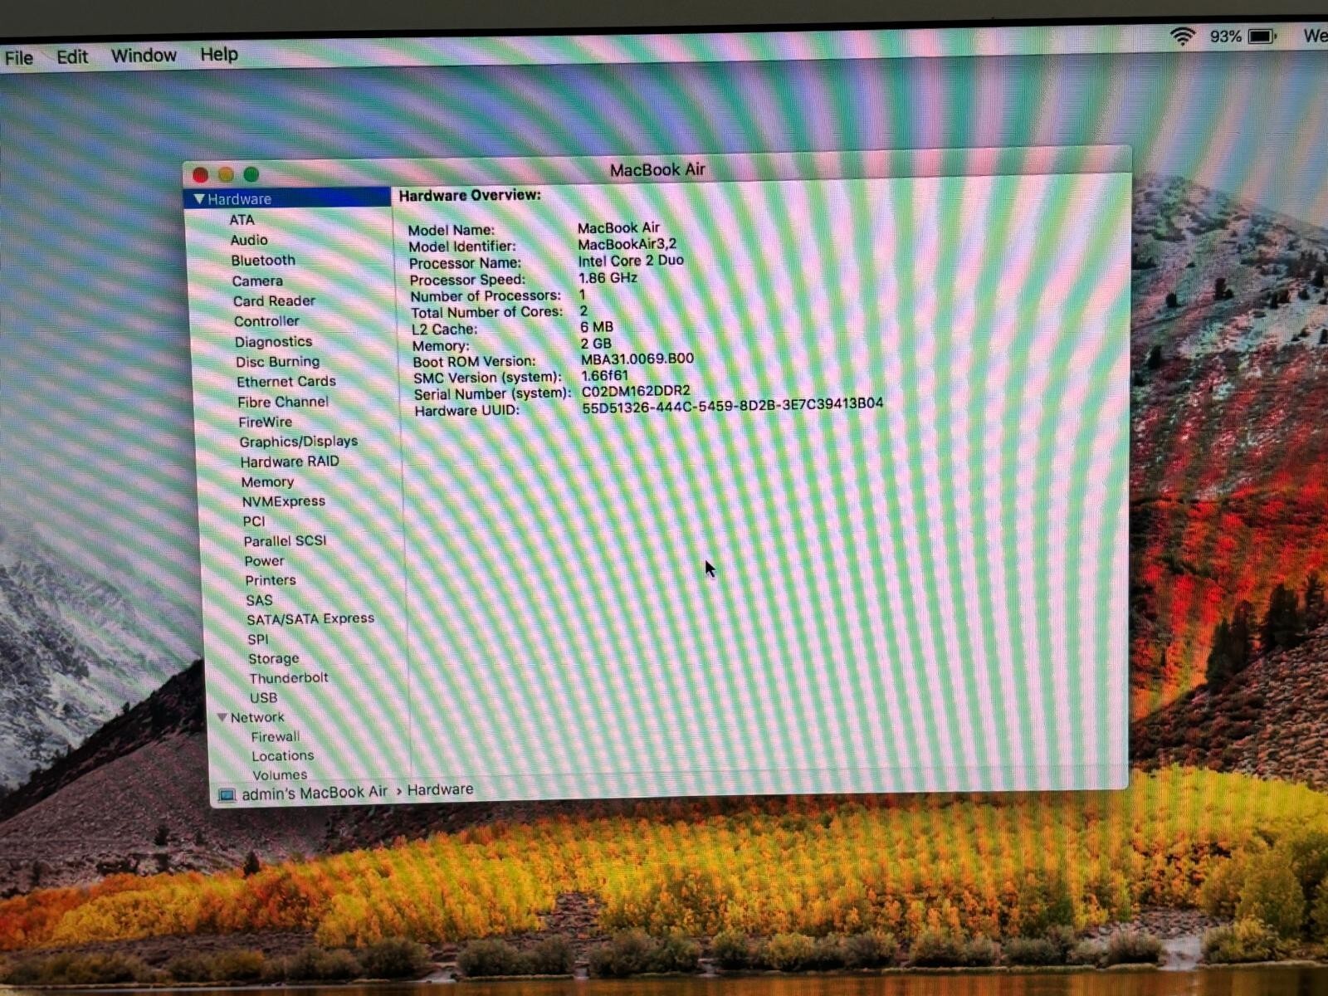Click Model Name value MacBook Air
The image size is (1328, 996).
(618, 227)
